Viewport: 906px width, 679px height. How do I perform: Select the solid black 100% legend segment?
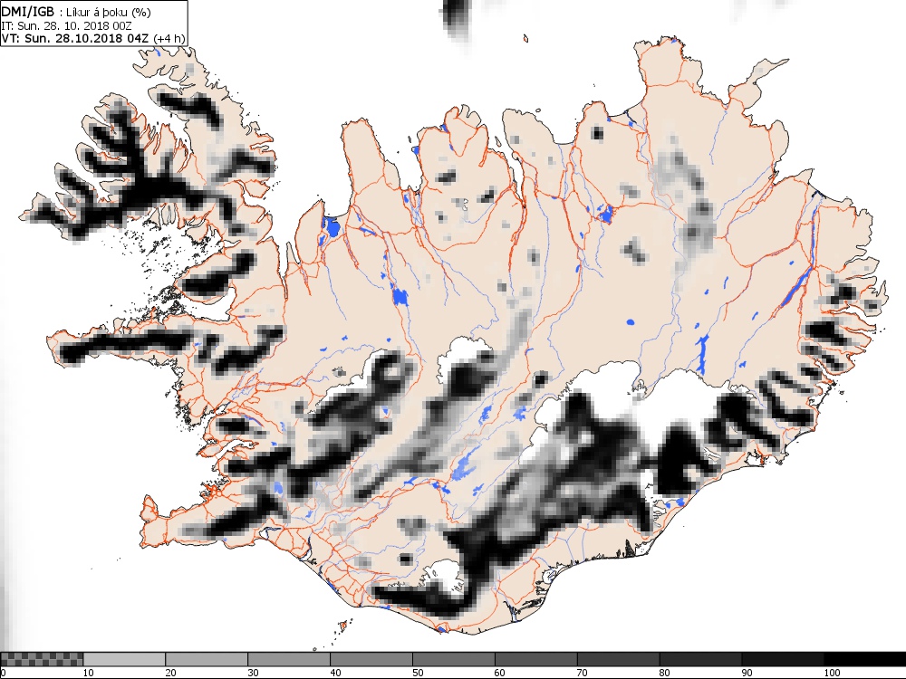click(865, 659)
